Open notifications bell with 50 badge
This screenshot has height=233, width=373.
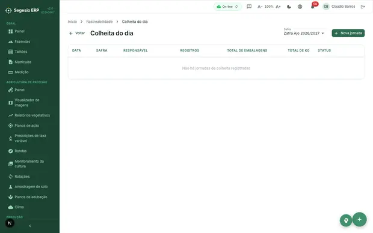[313, 7]
